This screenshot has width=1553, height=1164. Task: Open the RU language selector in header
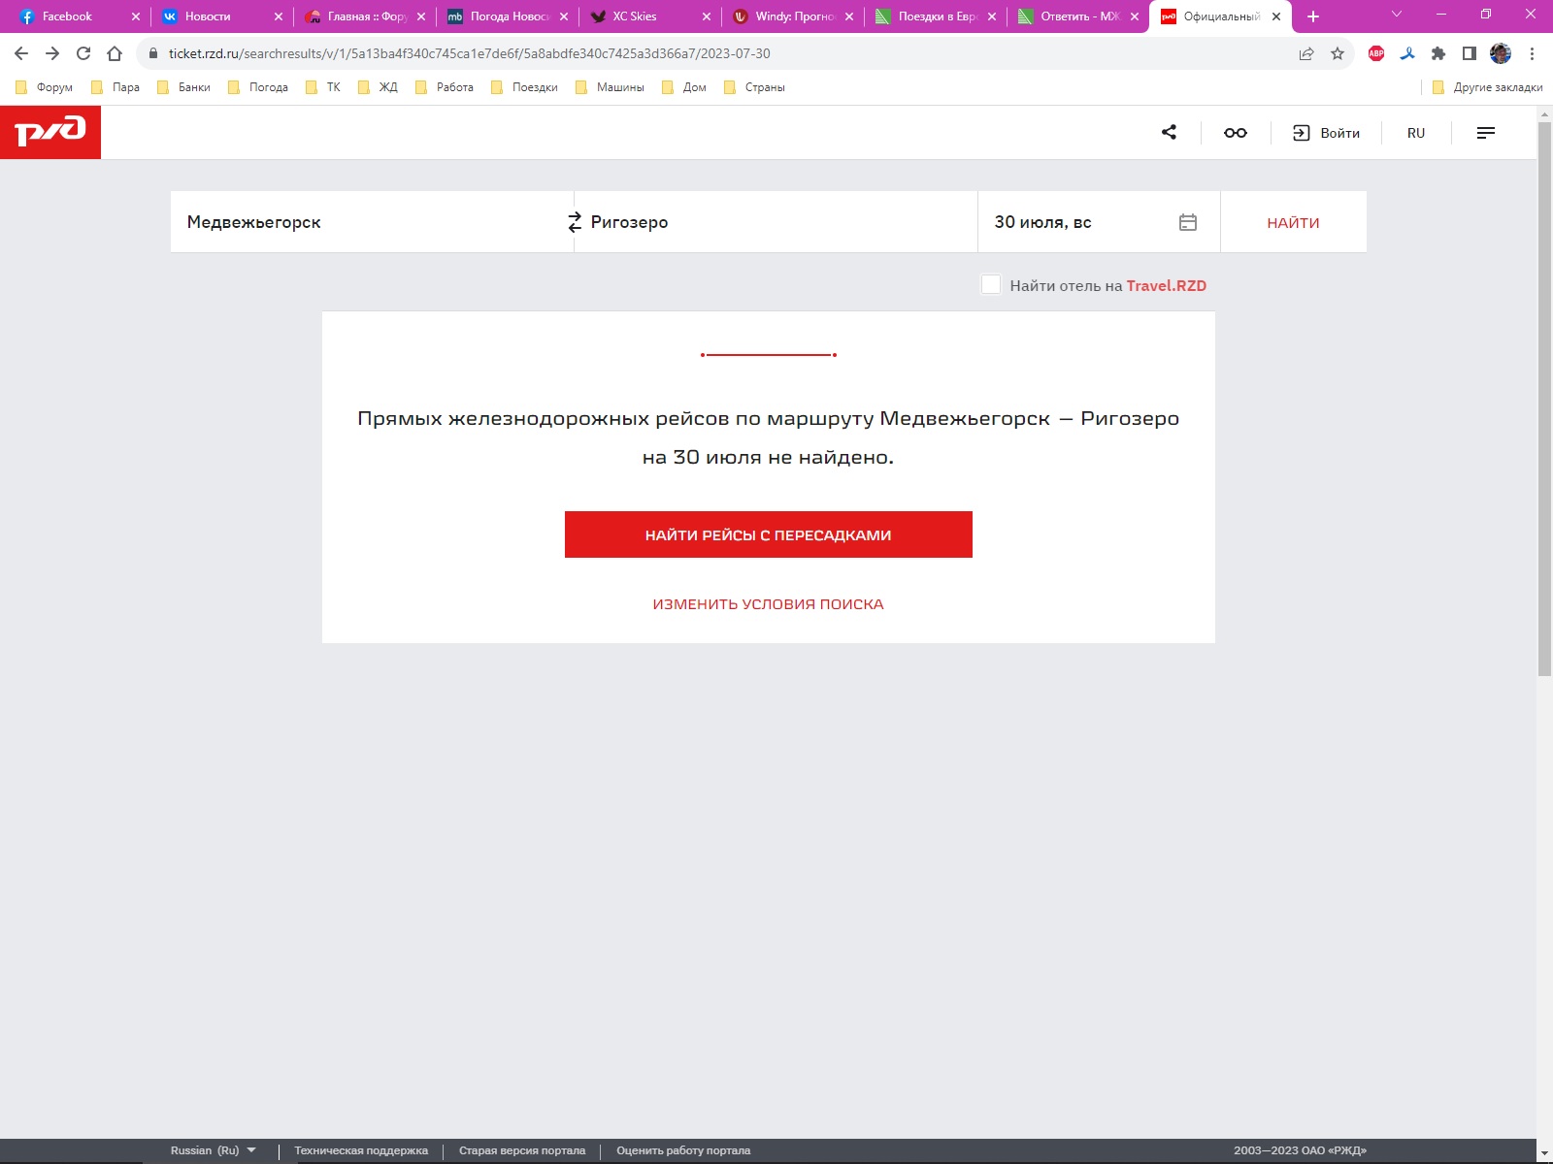(1415, 133)
